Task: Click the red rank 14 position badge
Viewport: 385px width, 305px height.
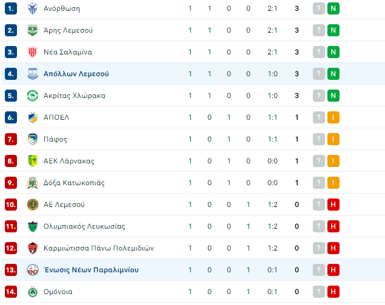Action: pyautogui.click(x=11, y=292)
